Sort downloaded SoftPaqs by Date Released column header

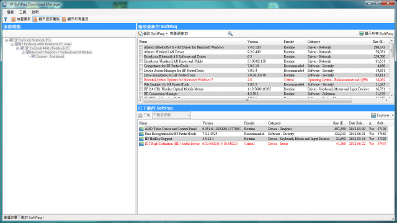(357, 123)
